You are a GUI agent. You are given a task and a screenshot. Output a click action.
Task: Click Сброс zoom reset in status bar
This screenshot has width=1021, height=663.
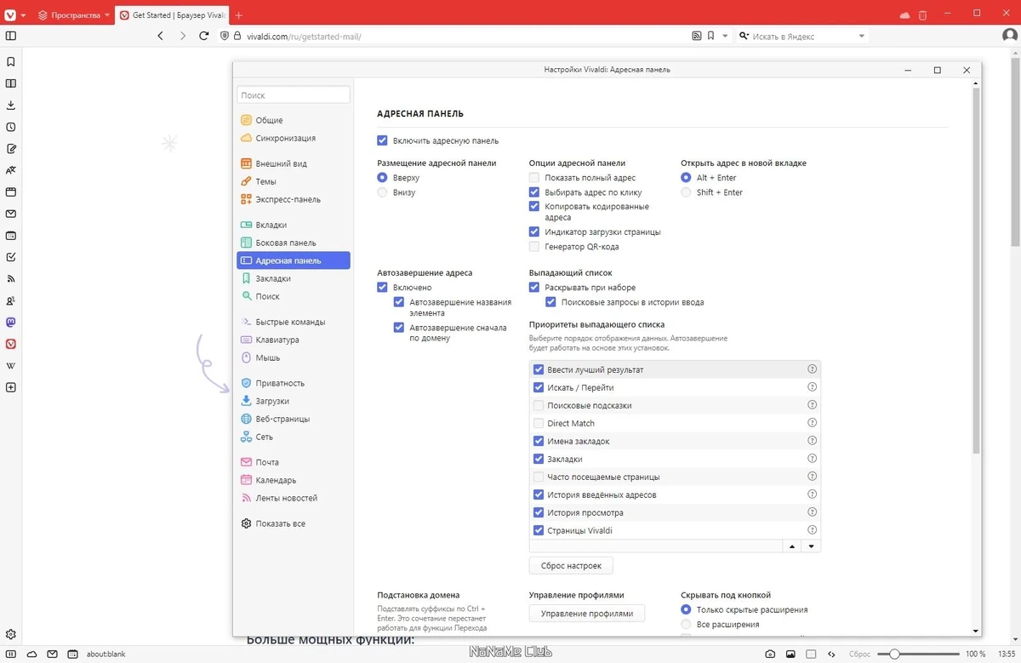click(859, 654)
